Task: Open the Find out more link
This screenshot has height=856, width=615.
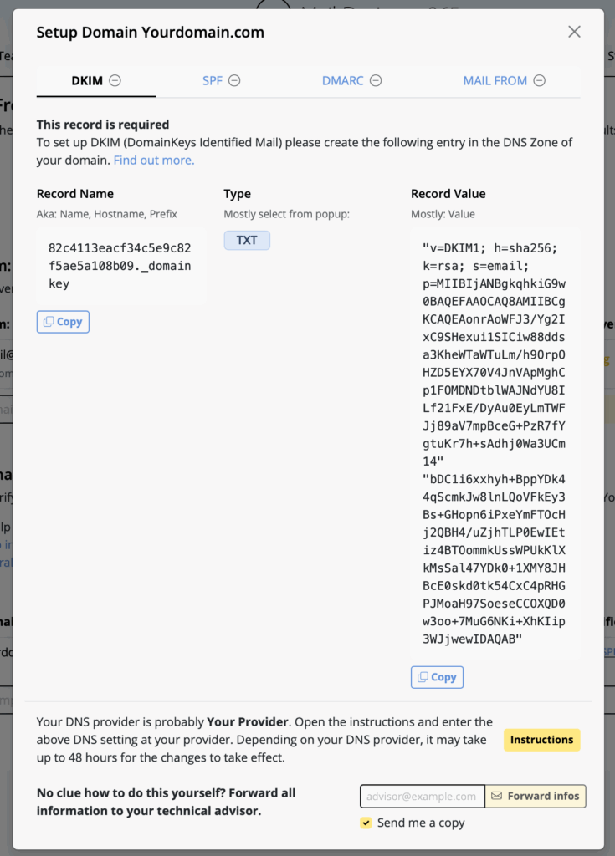Action: [154, 160]
